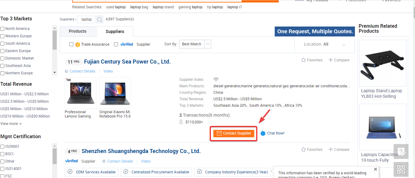Tick the North America market checkbox
415x178 pixels.
click(x=2, y=29)
